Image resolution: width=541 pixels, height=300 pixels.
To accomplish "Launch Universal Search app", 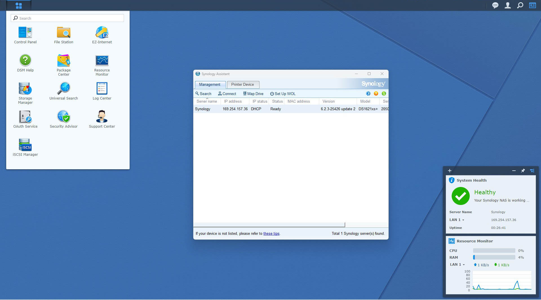I will coord(64,91).
